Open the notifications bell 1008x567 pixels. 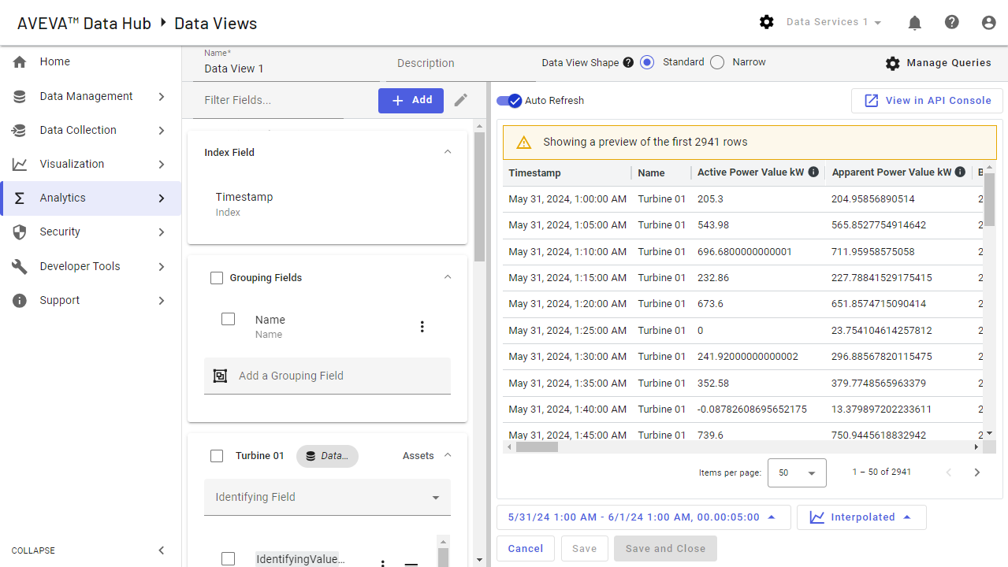click(914, 23)
